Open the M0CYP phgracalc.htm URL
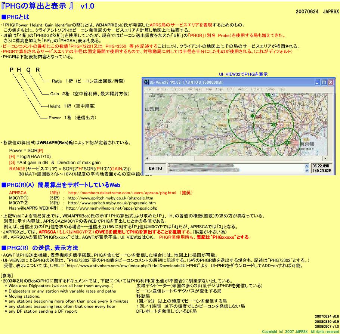Screen dimensions: 340x334 112,203
